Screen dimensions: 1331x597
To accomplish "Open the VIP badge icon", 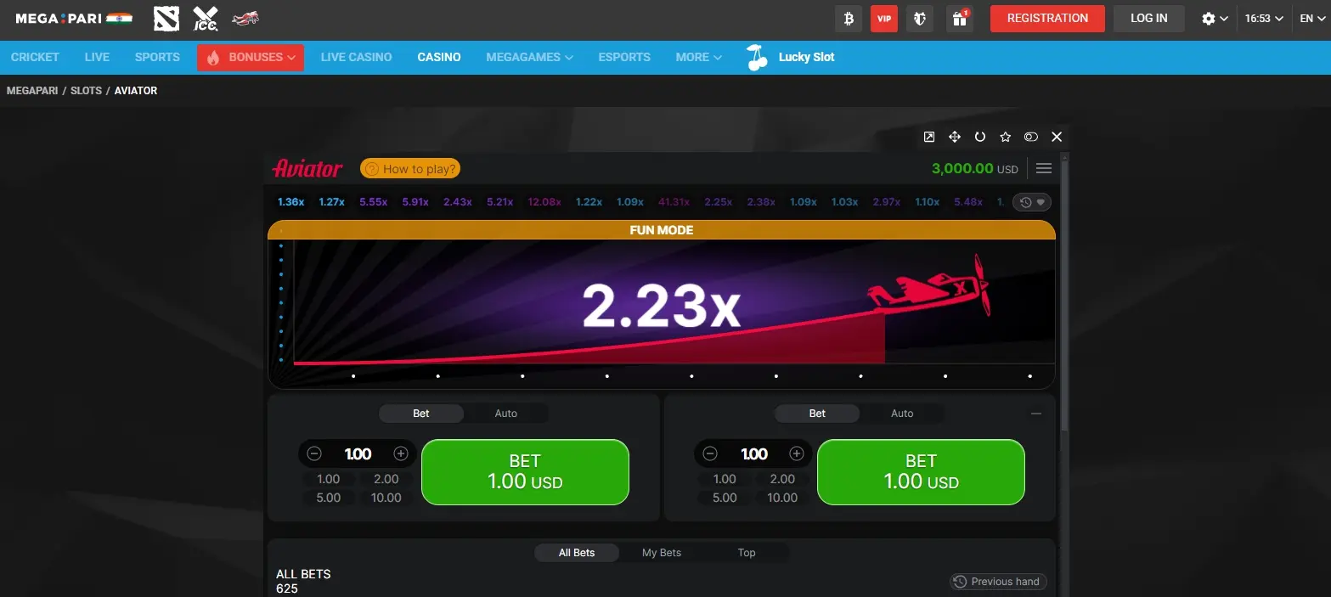I will coord(884,18).
